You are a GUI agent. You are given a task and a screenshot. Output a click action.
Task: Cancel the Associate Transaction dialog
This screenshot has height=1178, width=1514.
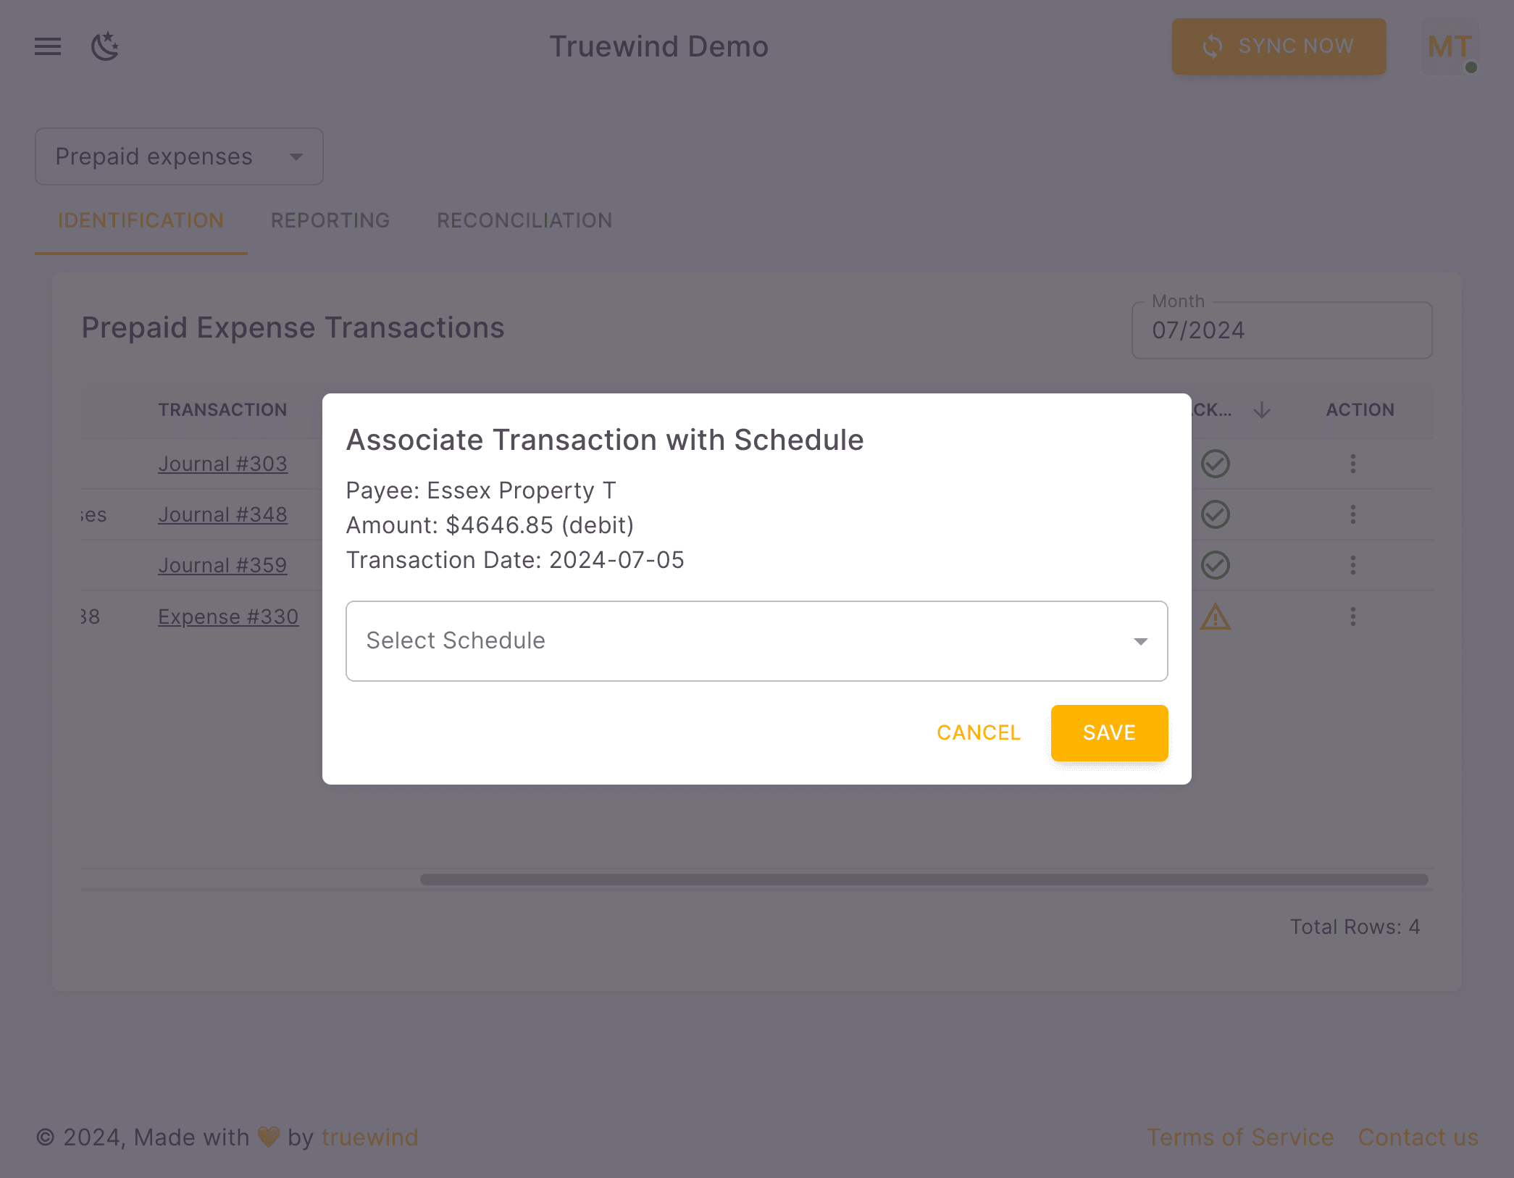click(x=978, y=732)
